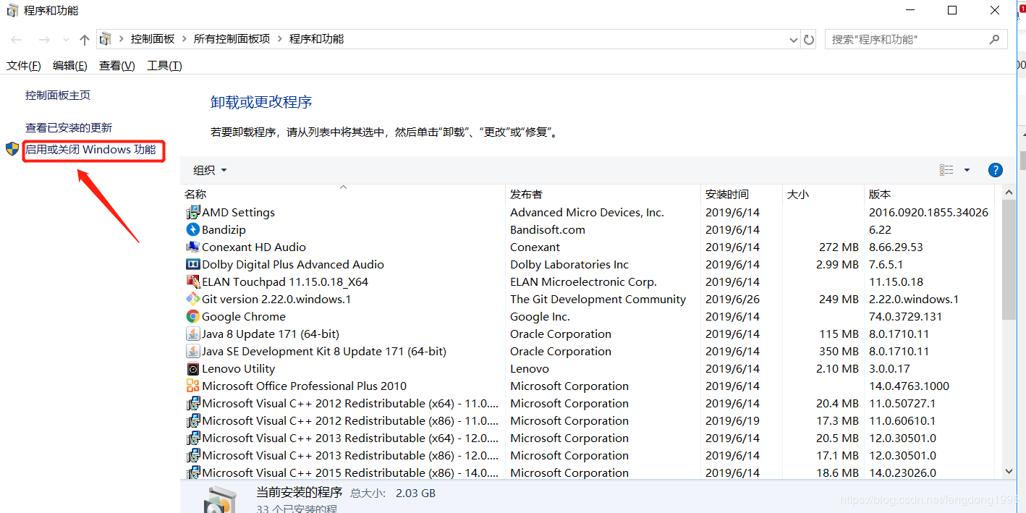
Task: Click the scrollbar up arrow of list
Action: pyautogui.click(x=1009, y=192)
